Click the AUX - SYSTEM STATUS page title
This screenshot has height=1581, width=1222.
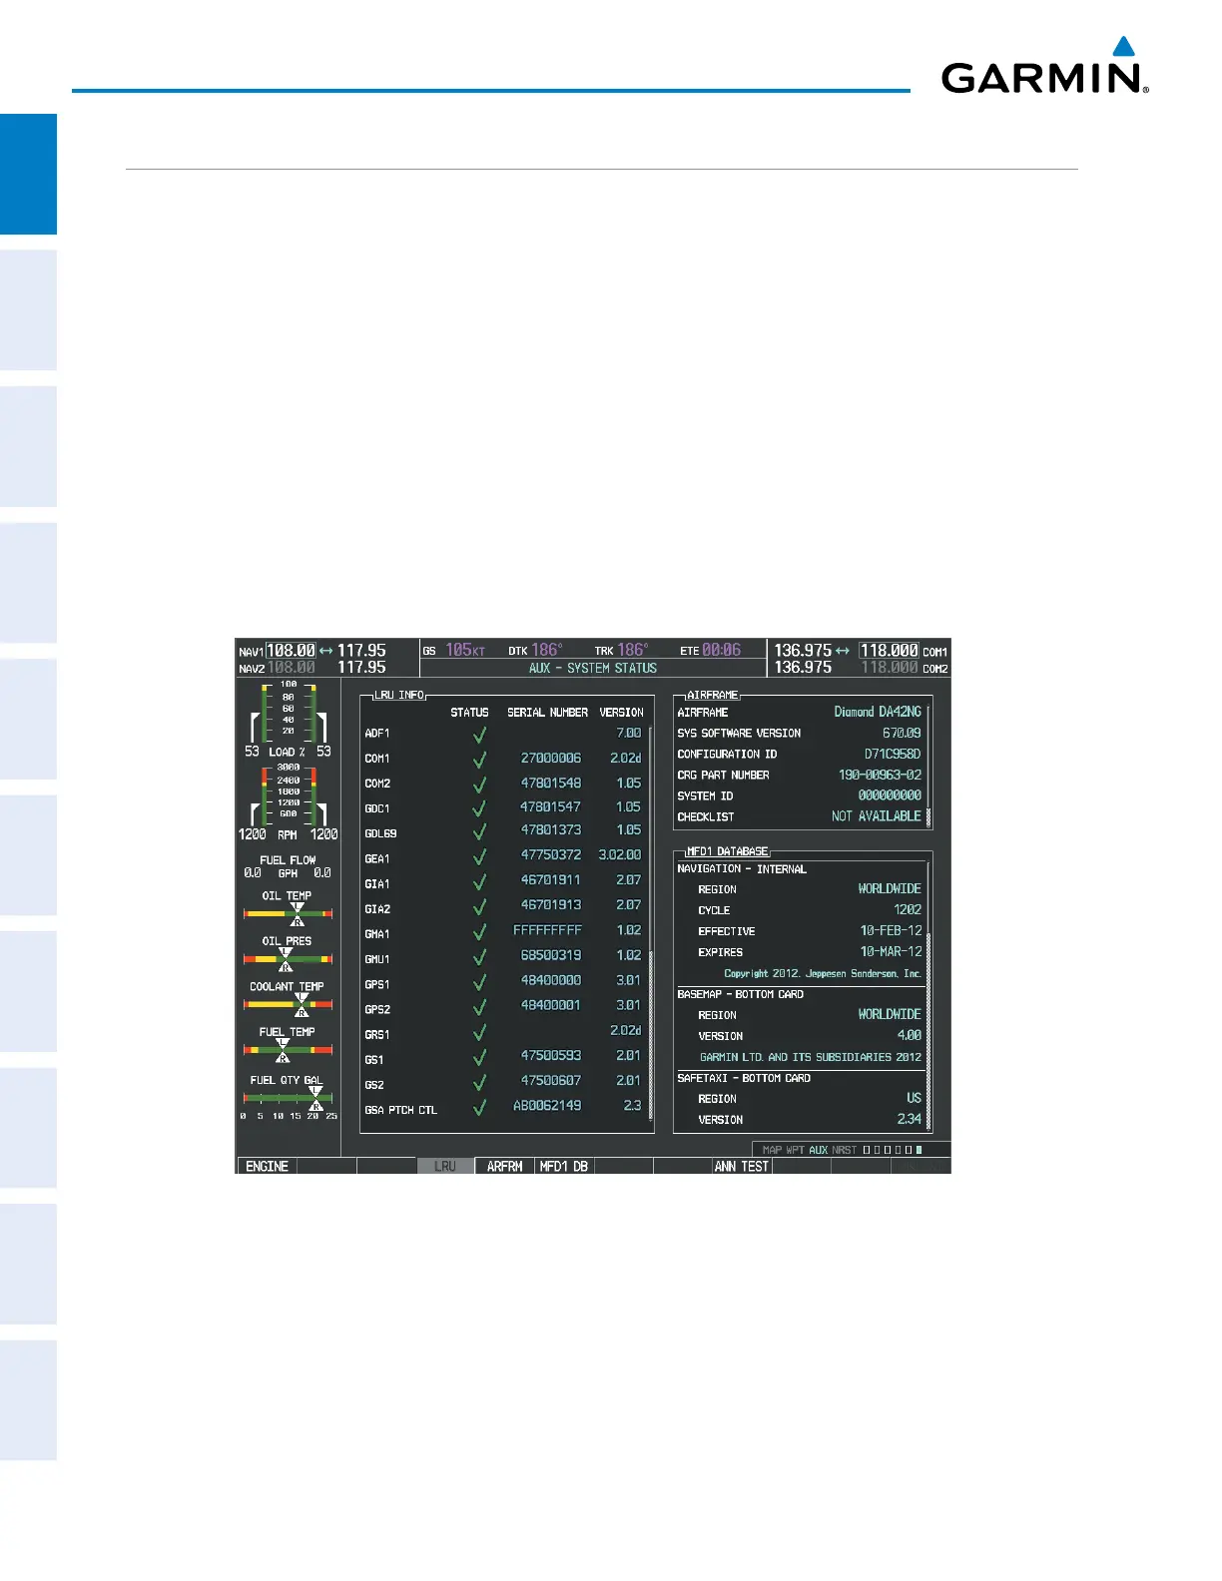click(x=593, y=668)
